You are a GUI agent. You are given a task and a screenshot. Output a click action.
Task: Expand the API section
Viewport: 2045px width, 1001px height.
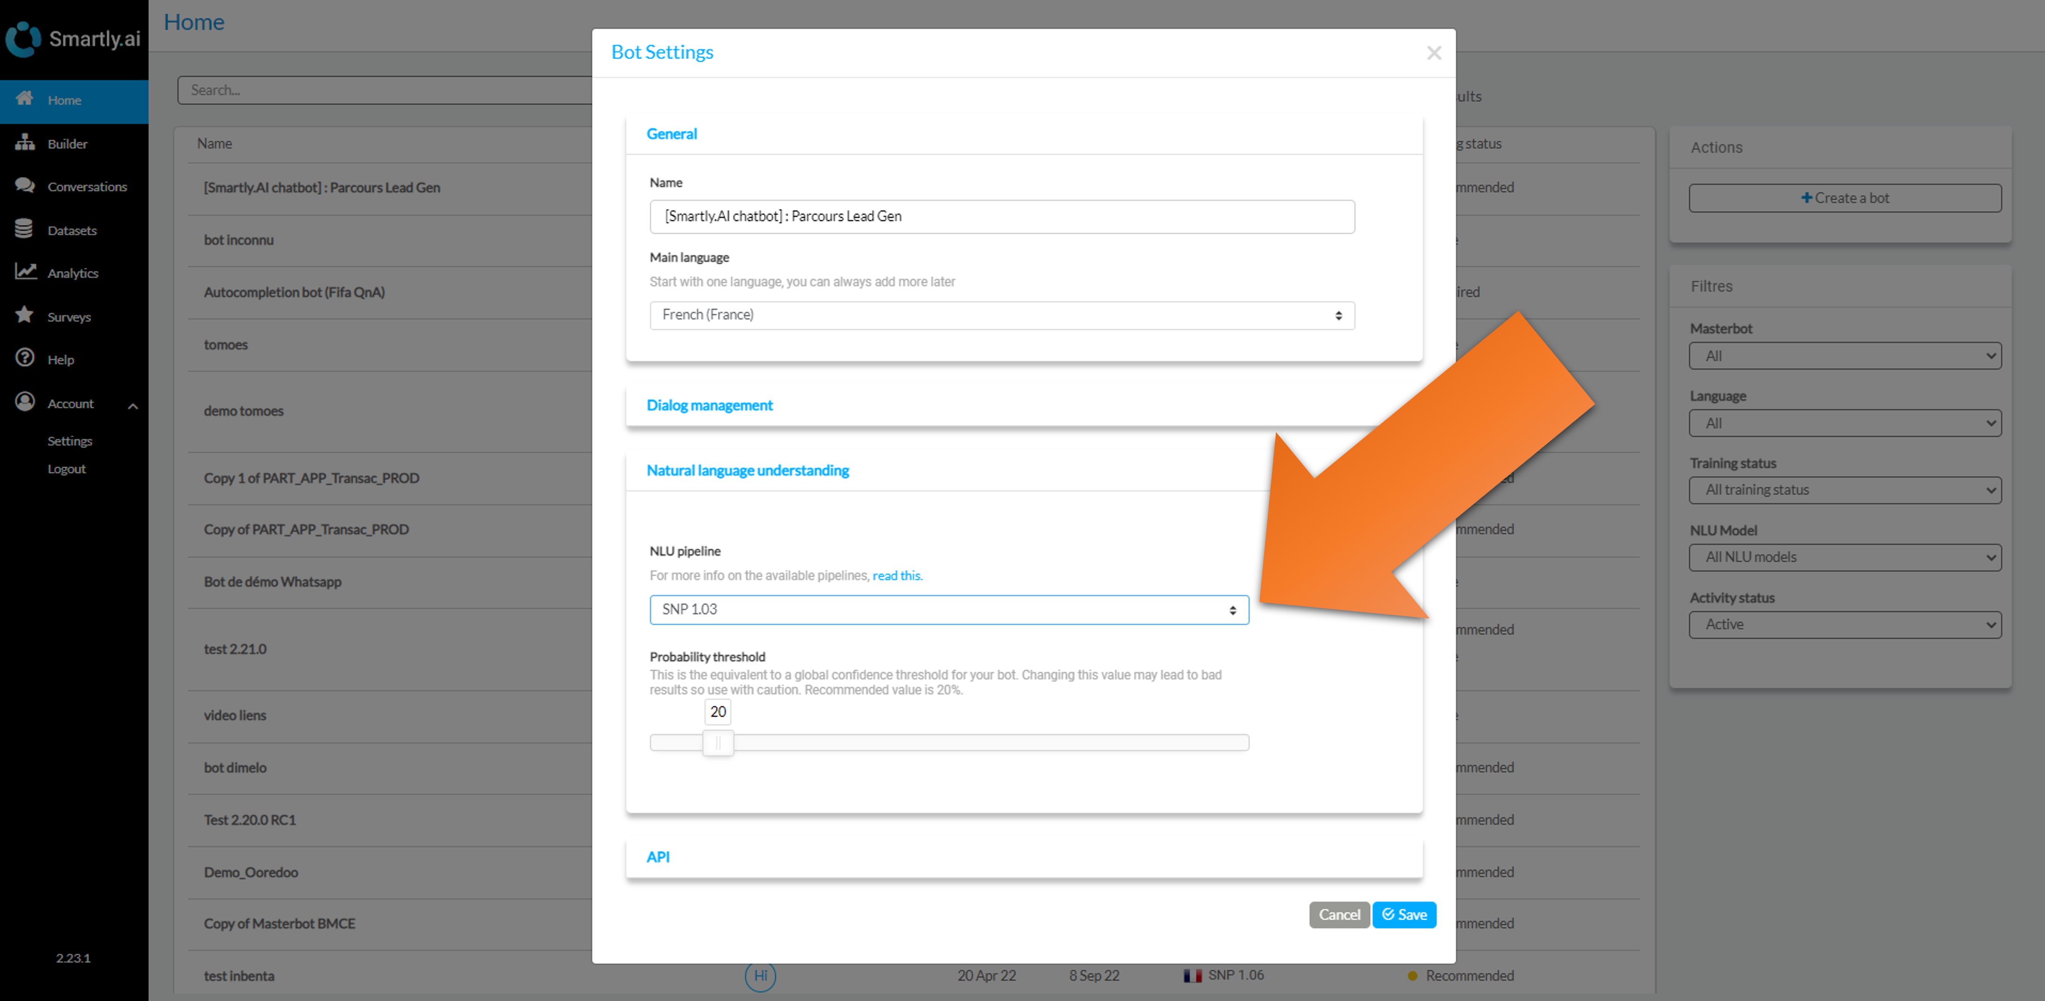[x=657, y=857]
